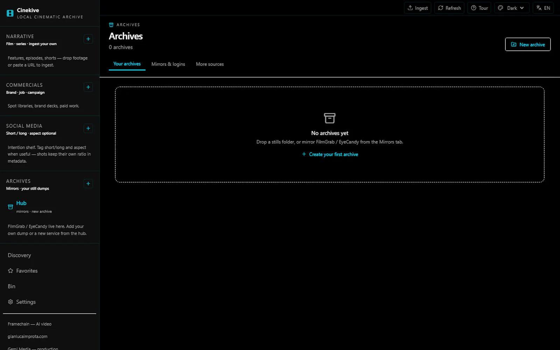Expand theme selector chevron
This screenshot has height=350, width=560.
coord(522,8)
